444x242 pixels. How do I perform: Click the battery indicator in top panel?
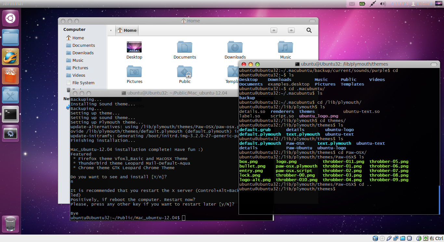[x=362, y=4]
